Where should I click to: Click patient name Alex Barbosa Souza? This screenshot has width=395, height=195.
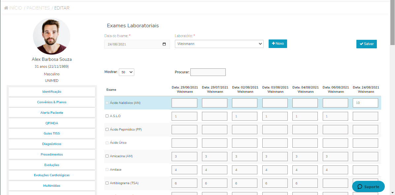pyautogui.click(x=51, y=60)
